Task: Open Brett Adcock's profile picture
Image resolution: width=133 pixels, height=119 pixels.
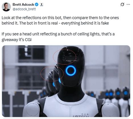Action: [x=6, y=7]
